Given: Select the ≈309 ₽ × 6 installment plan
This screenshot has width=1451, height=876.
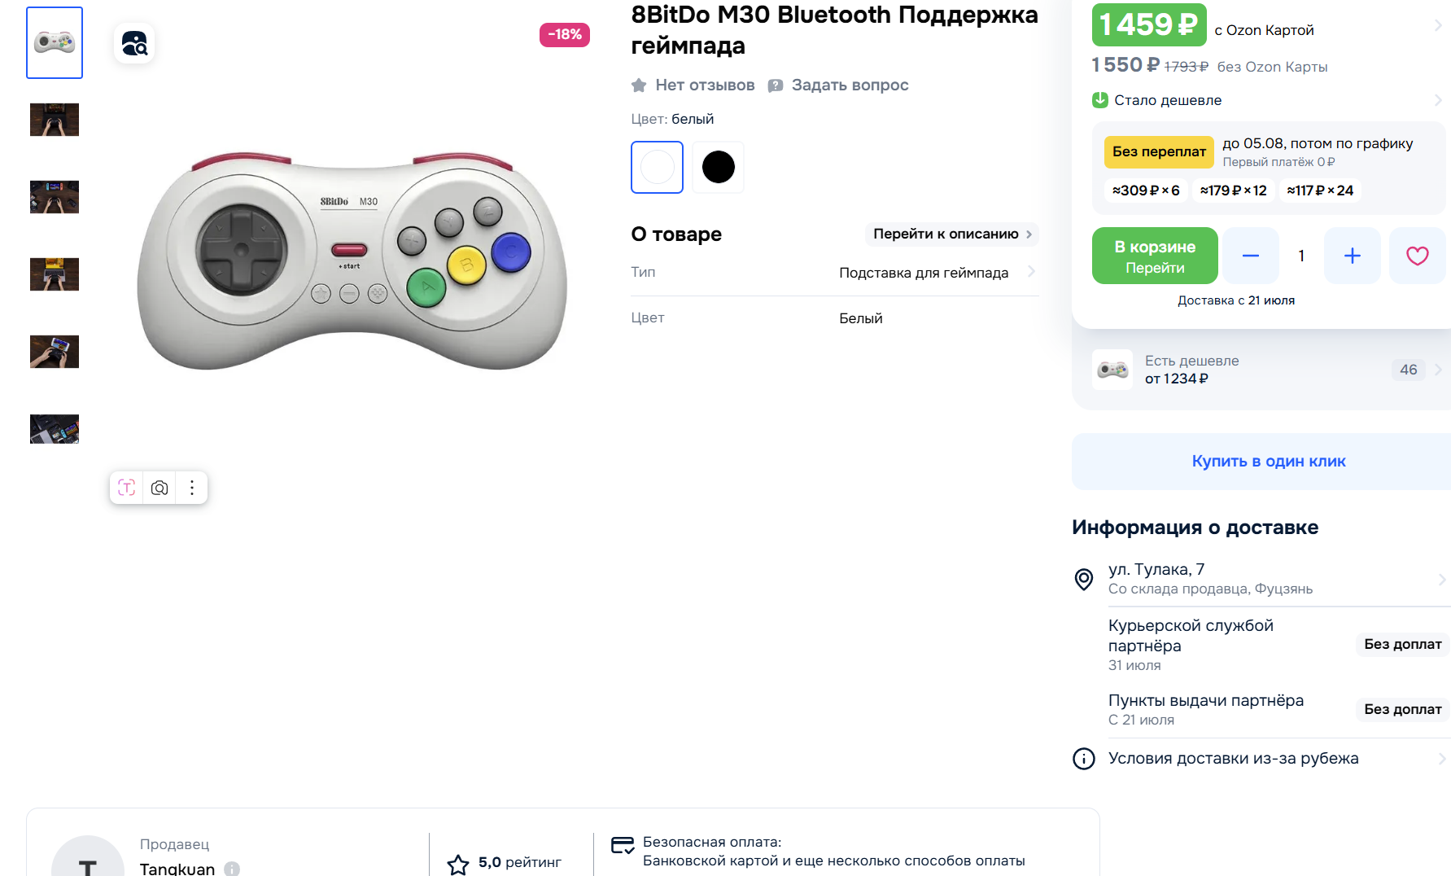Looking at the screenshot, I should [x=1146, y=191].
